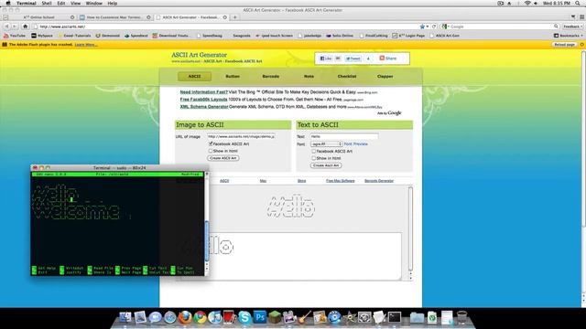Open Safari compass icon in Dock
The height and width of the screenshot is (329, 586).
(x=169, y=317)
